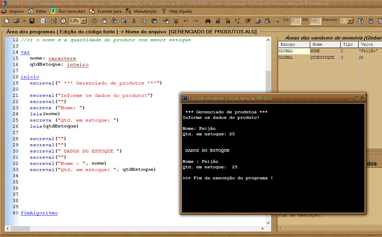This screenshot has width=382, height=237.
Task: Click the Nome column header
Action: click(325, 44)
